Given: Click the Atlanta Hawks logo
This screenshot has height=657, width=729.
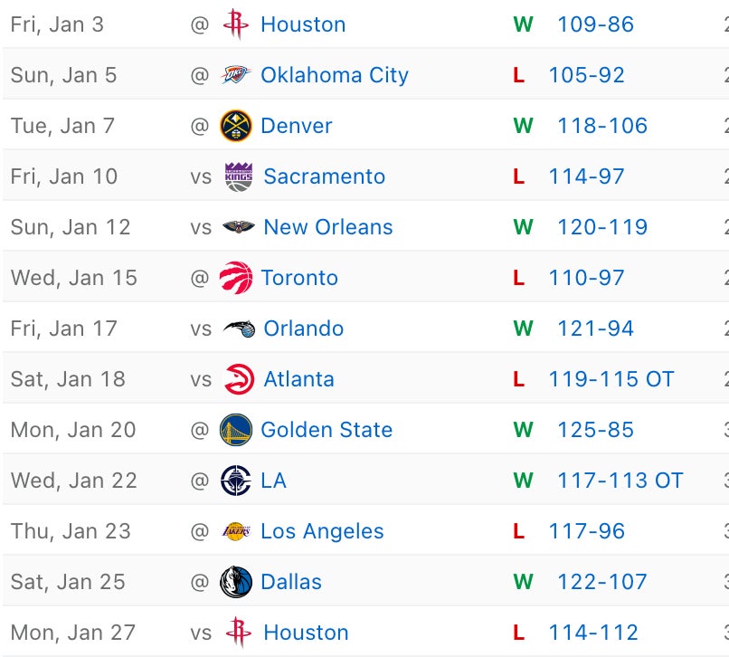Looking at the screenshot, I should coord(239,379).
